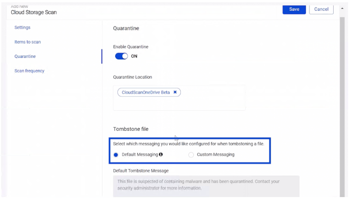Choose the Custom Messaging radio option
This screenshot has width=350, height=198.
191,155
